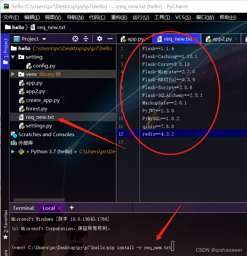Add a new terminal session with plus
247x256 pixels.
pos(71,208)
